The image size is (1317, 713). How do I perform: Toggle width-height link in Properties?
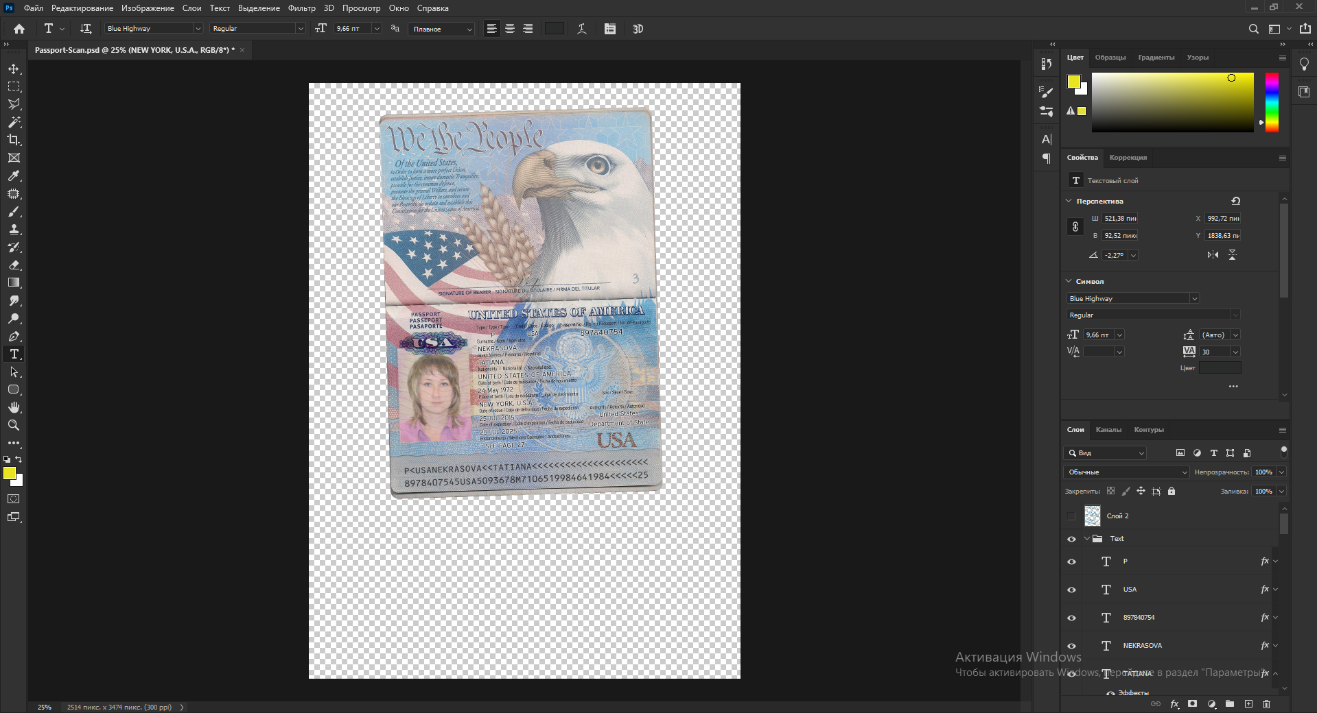[x=1075, y=227]
